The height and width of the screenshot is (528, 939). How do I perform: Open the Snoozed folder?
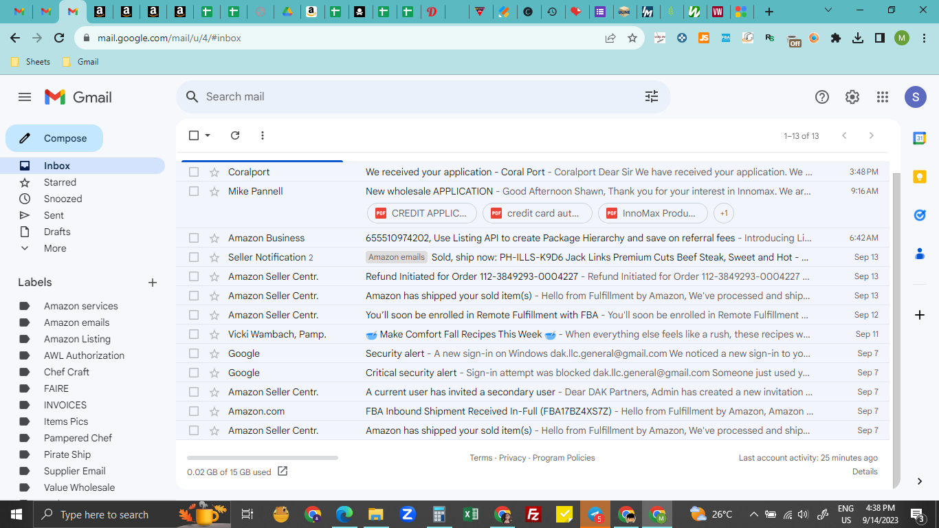[82, 199]
